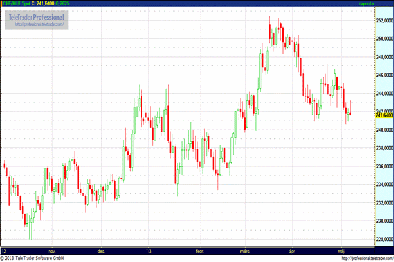Jump to 'ápr.' on the time axis
The height and width of the screenshot is (262, 394).
pyautogui.click(x=292, y=251)
